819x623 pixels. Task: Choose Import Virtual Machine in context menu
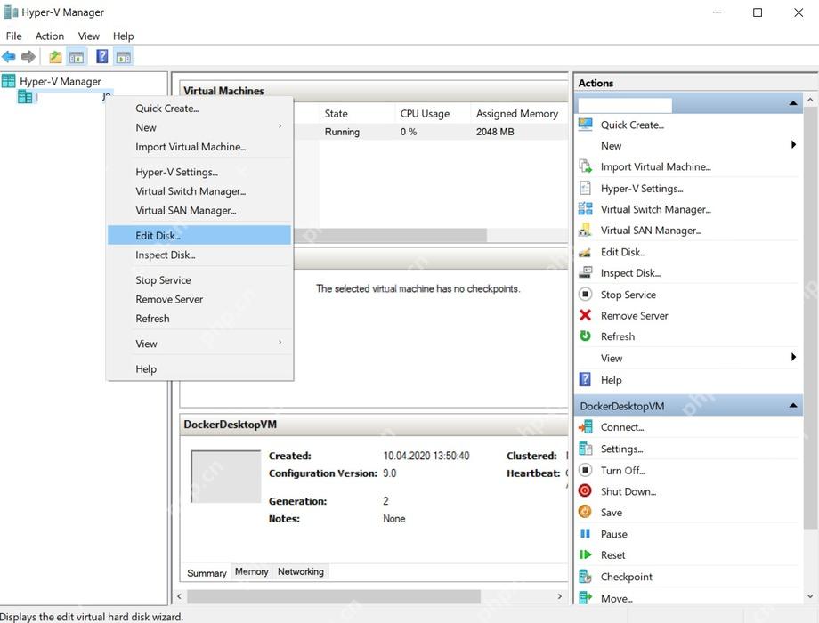pyautogui.click(x=199, y=147)
